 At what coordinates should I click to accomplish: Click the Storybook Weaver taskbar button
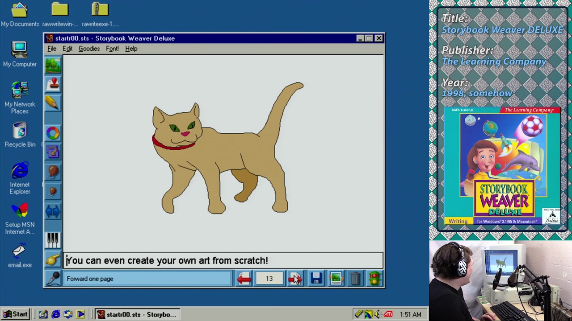(137, 314)
